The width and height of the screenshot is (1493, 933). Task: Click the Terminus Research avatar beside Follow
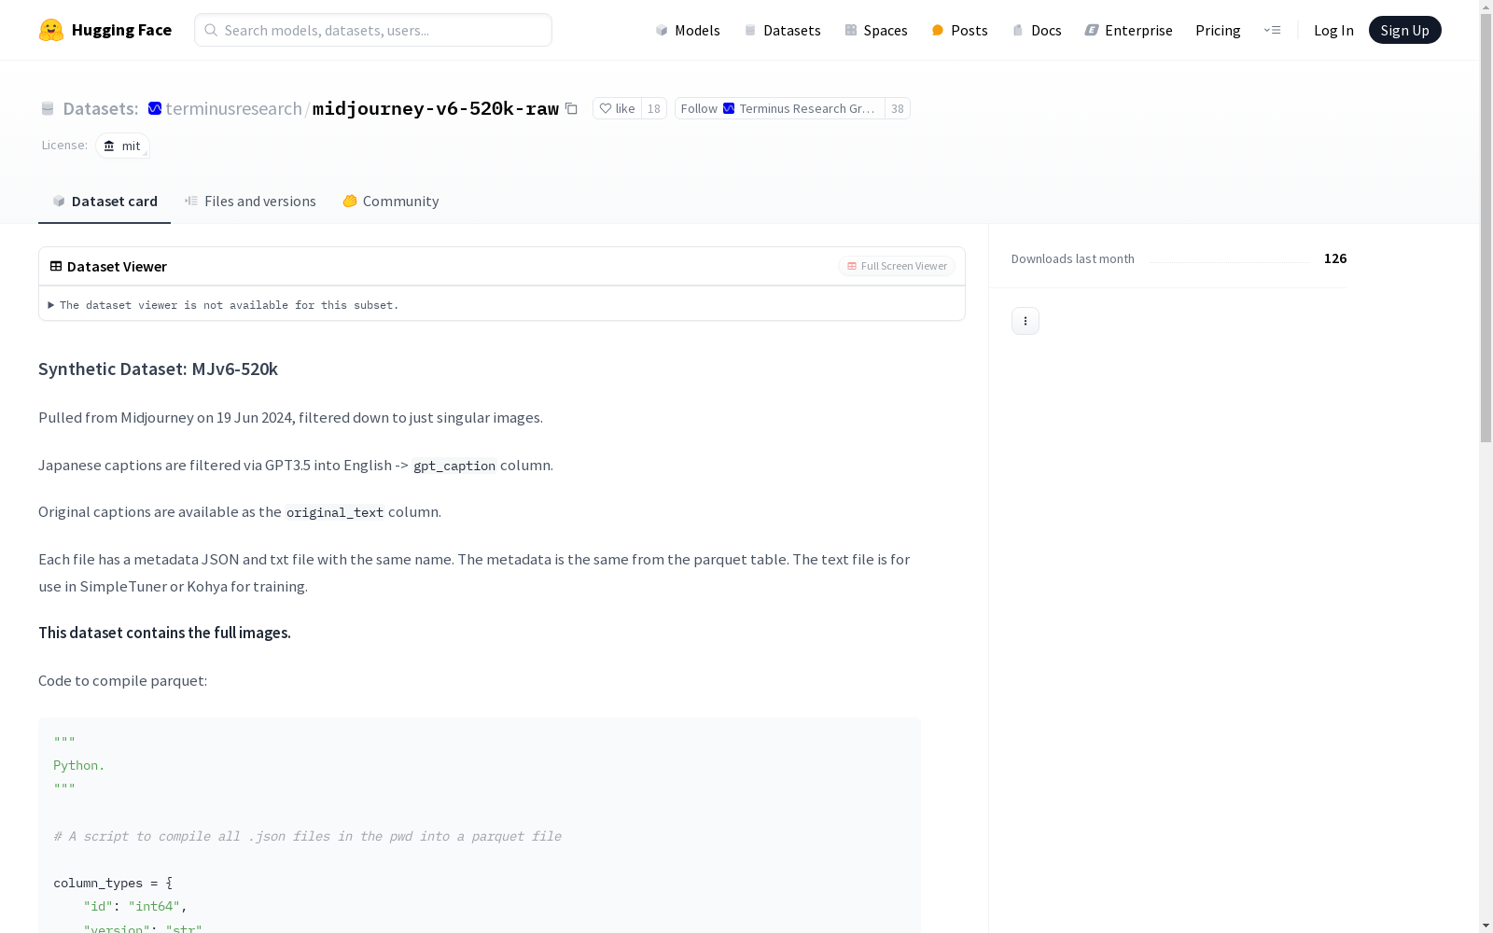729,108
